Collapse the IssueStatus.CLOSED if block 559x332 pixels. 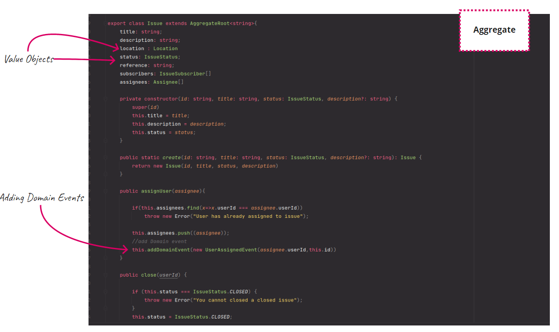pyautogui.click(x=106, y=291)
